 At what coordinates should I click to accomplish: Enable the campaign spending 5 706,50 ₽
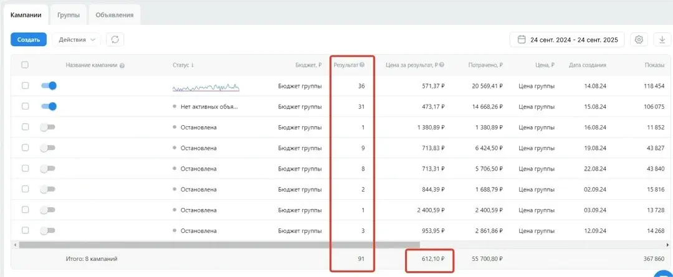point(47,169)
